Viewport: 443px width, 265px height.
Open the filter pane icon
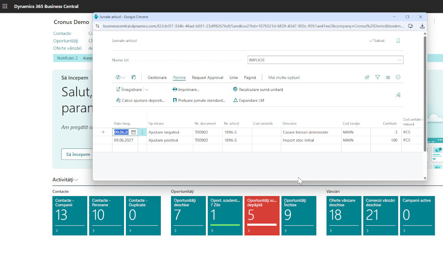(377, 77)
